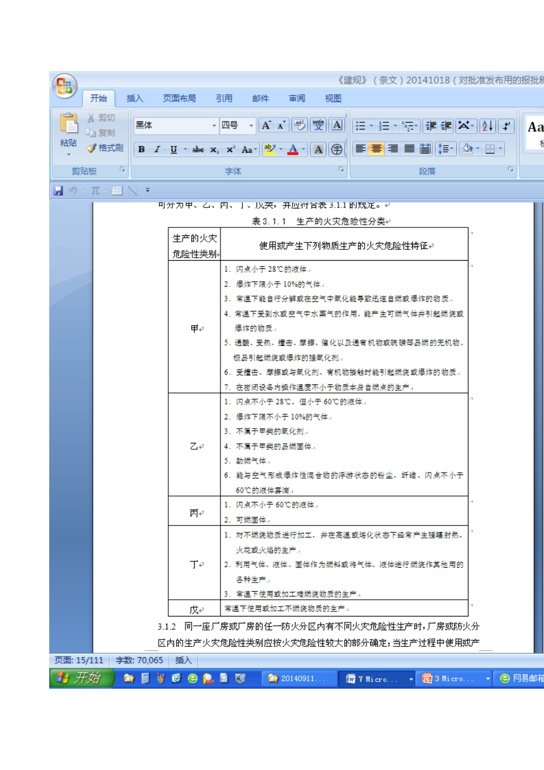Open the 引用 (References) tab
The width and height of the screenshot is (544, 770).
pyautogui.click(x=224, y=99)
